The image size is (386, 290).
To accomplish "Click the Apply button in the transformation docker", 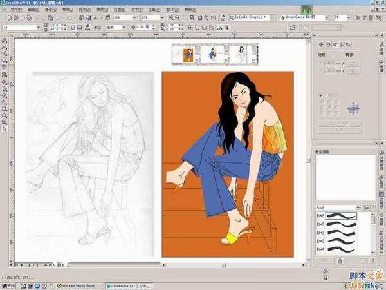I will click(x=340, y=130).
